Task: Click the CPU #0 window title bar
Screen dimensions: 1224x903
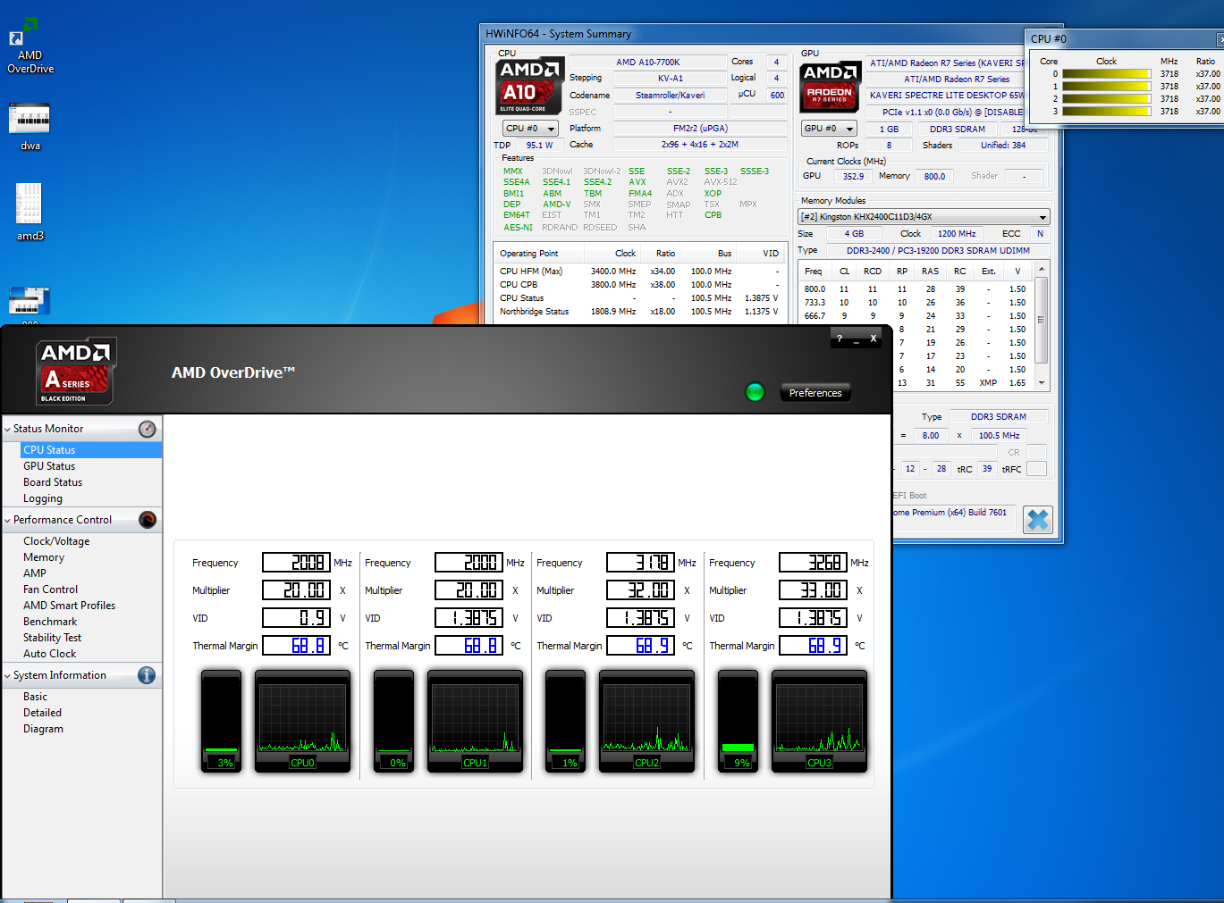Action: point(1122,39)
